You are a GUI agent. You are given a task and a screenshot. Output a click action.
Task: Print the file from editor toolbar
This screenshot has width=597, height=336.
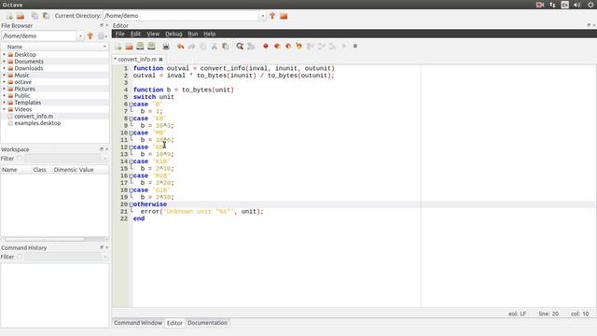click(x=166, y=46)
